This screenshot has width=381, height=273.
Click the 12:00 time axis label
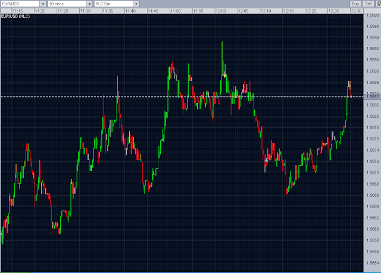click(x=221, y=11)
